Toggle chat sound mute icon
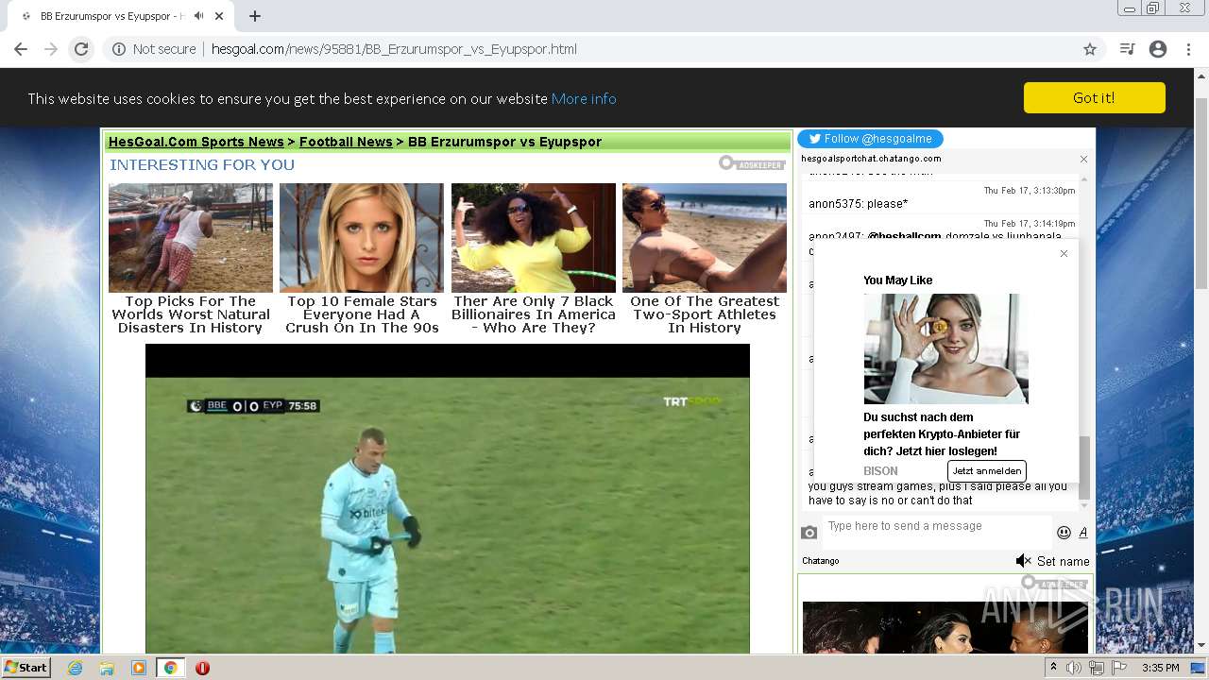Image resolution: width=1209 pixels, height=680 pixels. click(1023, 561)
